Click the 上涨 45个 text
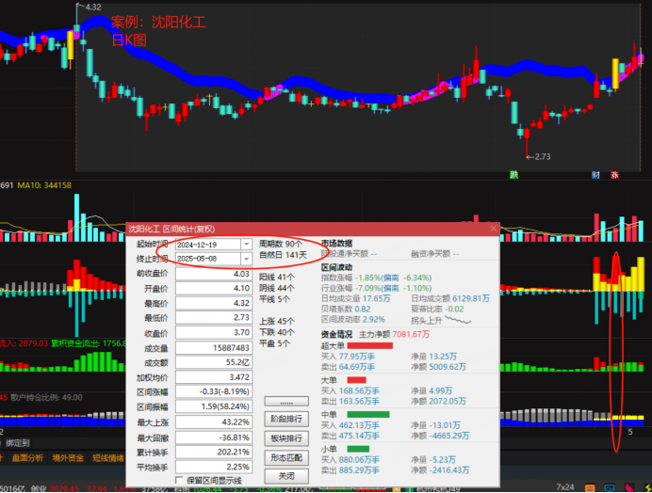 277,321
